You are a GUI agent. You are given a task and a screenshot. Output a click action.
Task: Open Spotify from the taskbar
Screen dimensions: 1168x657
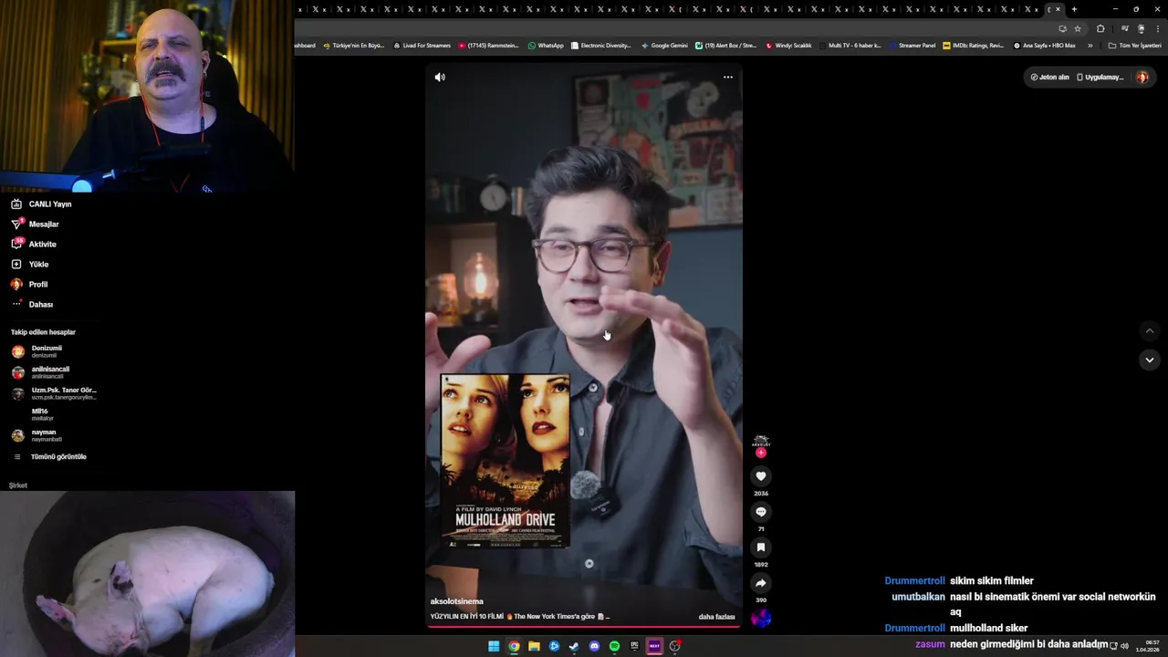tap(614, 646)
